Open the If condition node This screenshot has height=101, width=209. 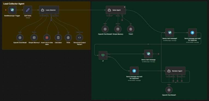(x=103, y=55)
